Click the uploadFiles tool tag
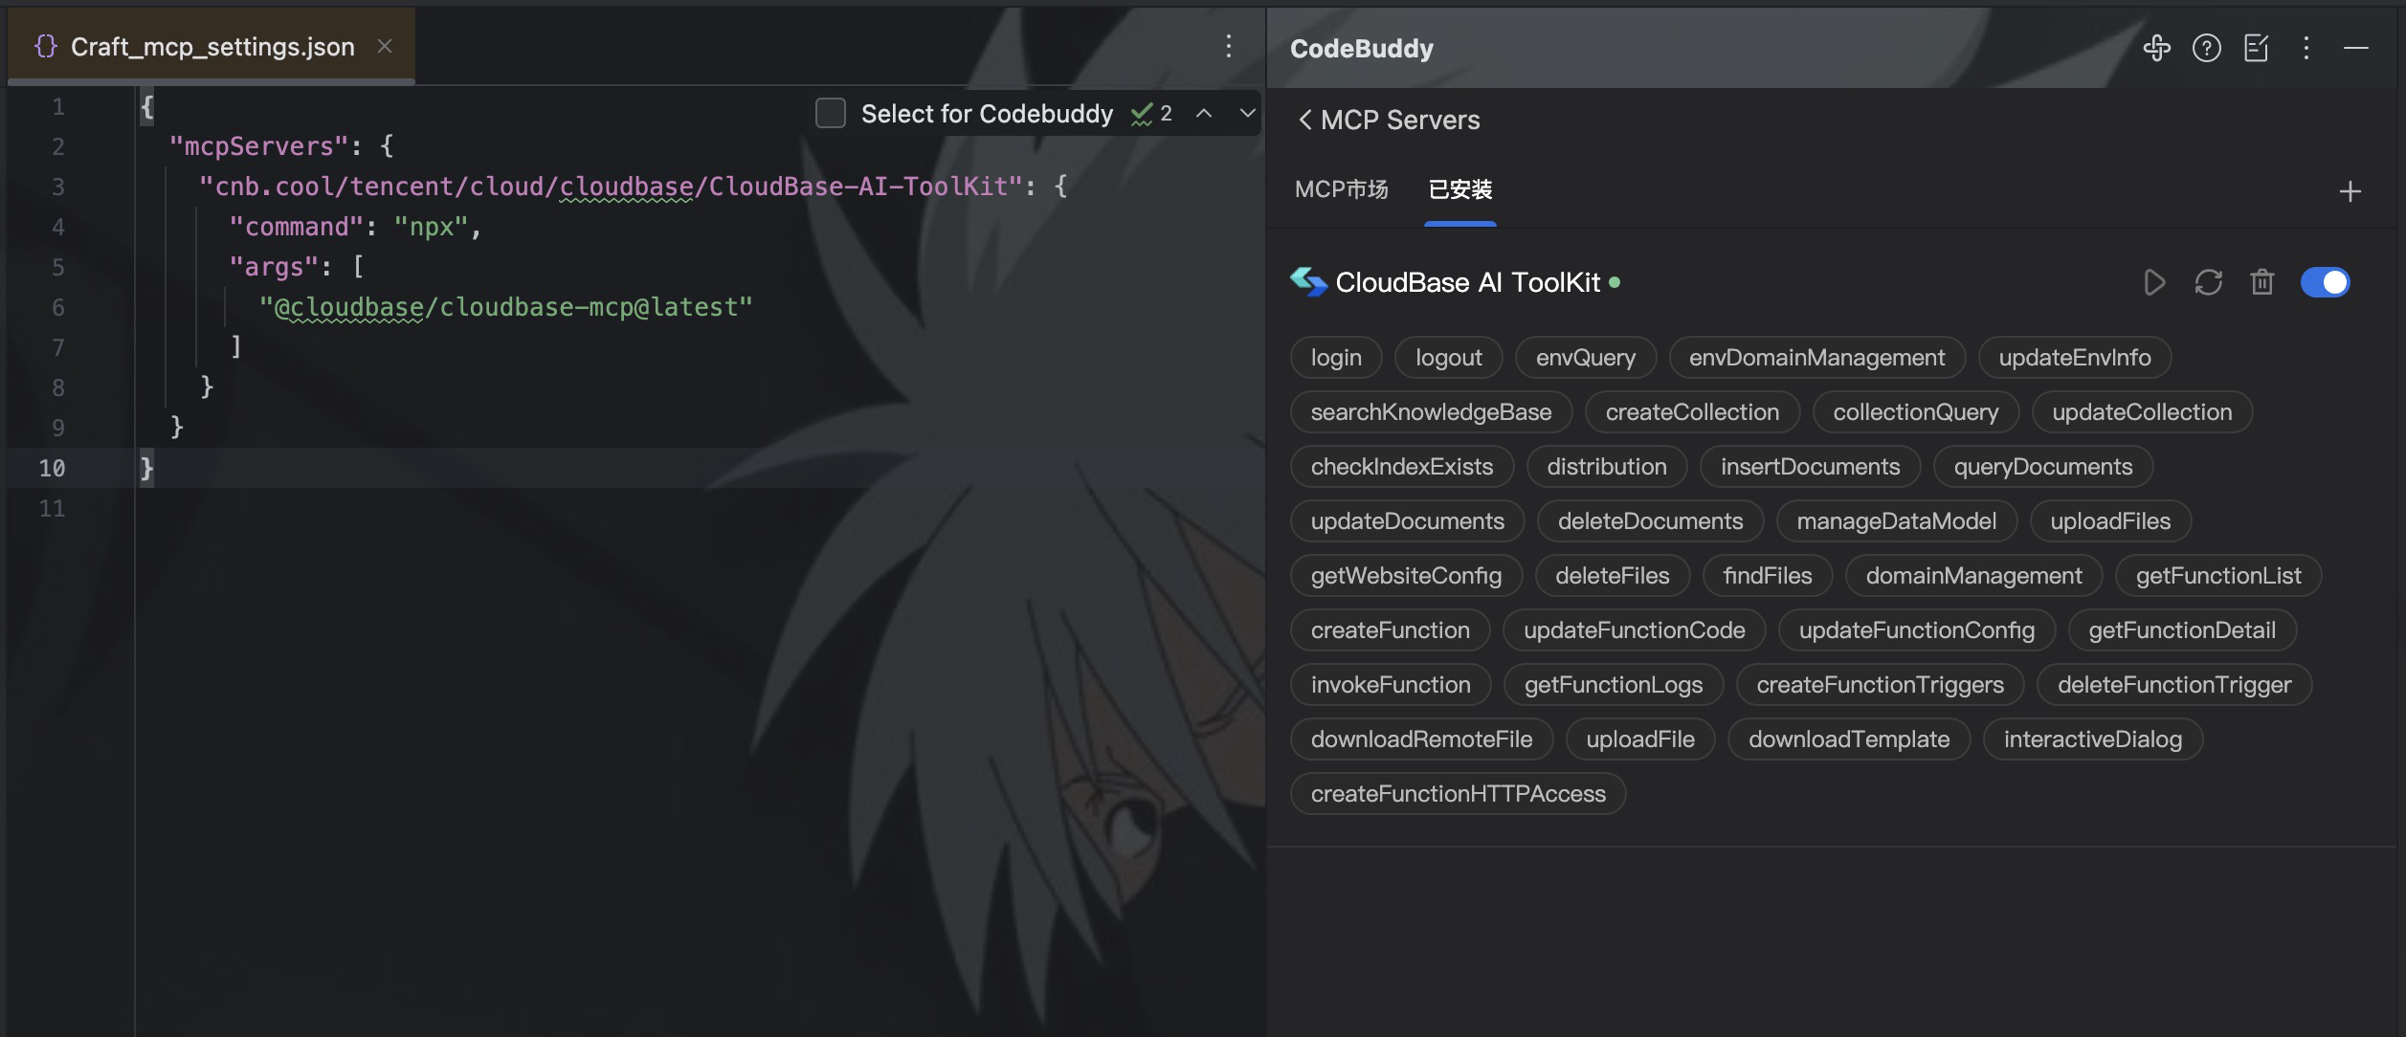Screen dimensions: 2406x1037 tap(2110, 521)
